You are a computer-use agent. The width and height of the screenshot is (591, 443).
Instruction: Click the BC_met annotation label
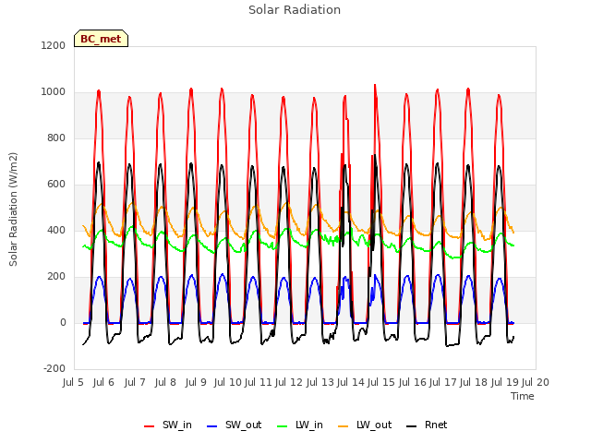[x=101, y=39]
